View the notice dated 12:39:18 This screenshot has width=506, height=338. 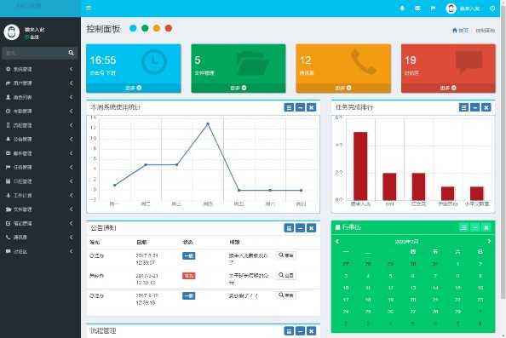pos(286,295)
